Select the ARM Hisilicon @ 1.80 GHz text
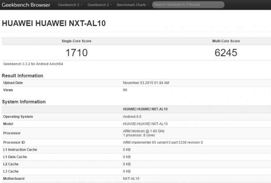271x183 pixels. pyautogui.click(x=144, y=131)
